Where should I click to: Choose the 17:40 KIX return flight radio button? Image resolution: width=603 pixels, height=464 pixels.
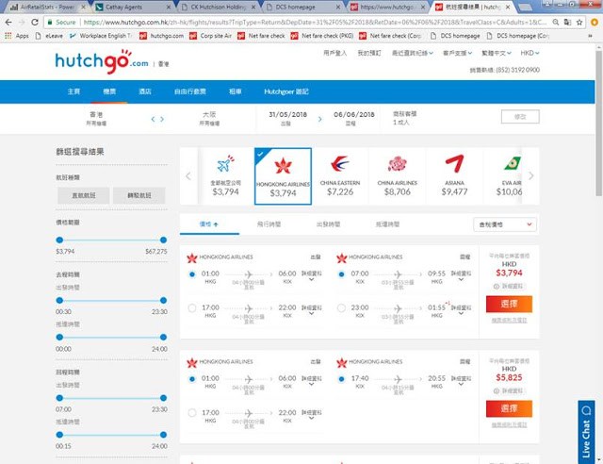pyautogui.click(x=341, y=379)
